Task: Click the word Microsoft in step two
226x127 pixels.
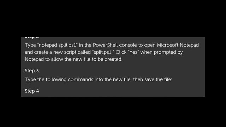Action: (x=168, y=45)
